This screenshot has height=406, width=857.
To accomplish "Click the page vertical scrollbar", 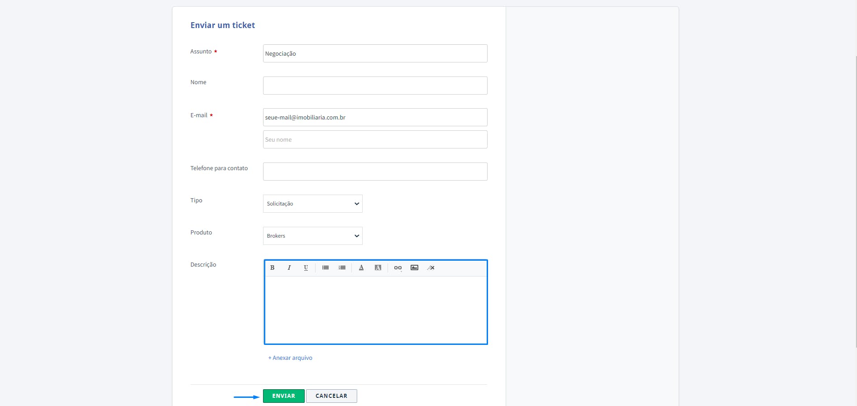I will tap(855, 201).
